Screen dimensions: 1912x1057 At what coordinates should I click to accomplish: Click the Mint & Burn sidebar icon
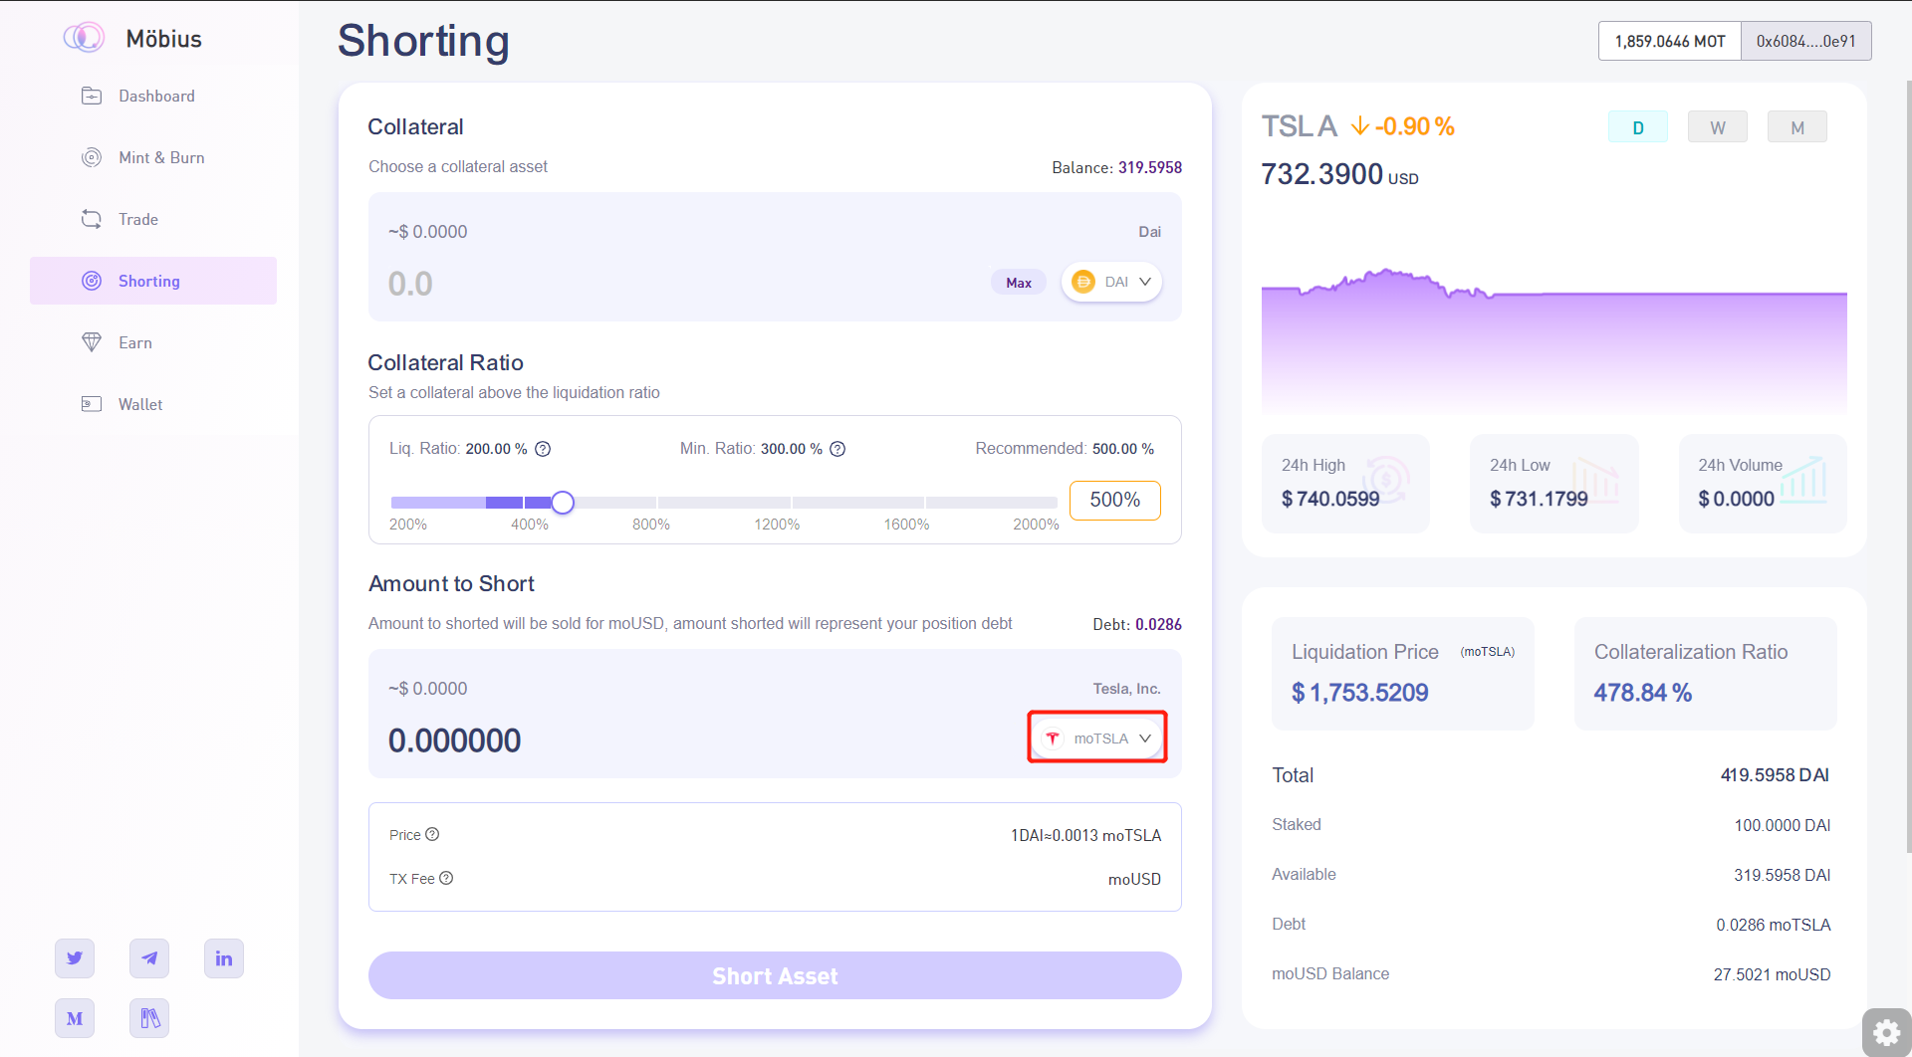92,157
